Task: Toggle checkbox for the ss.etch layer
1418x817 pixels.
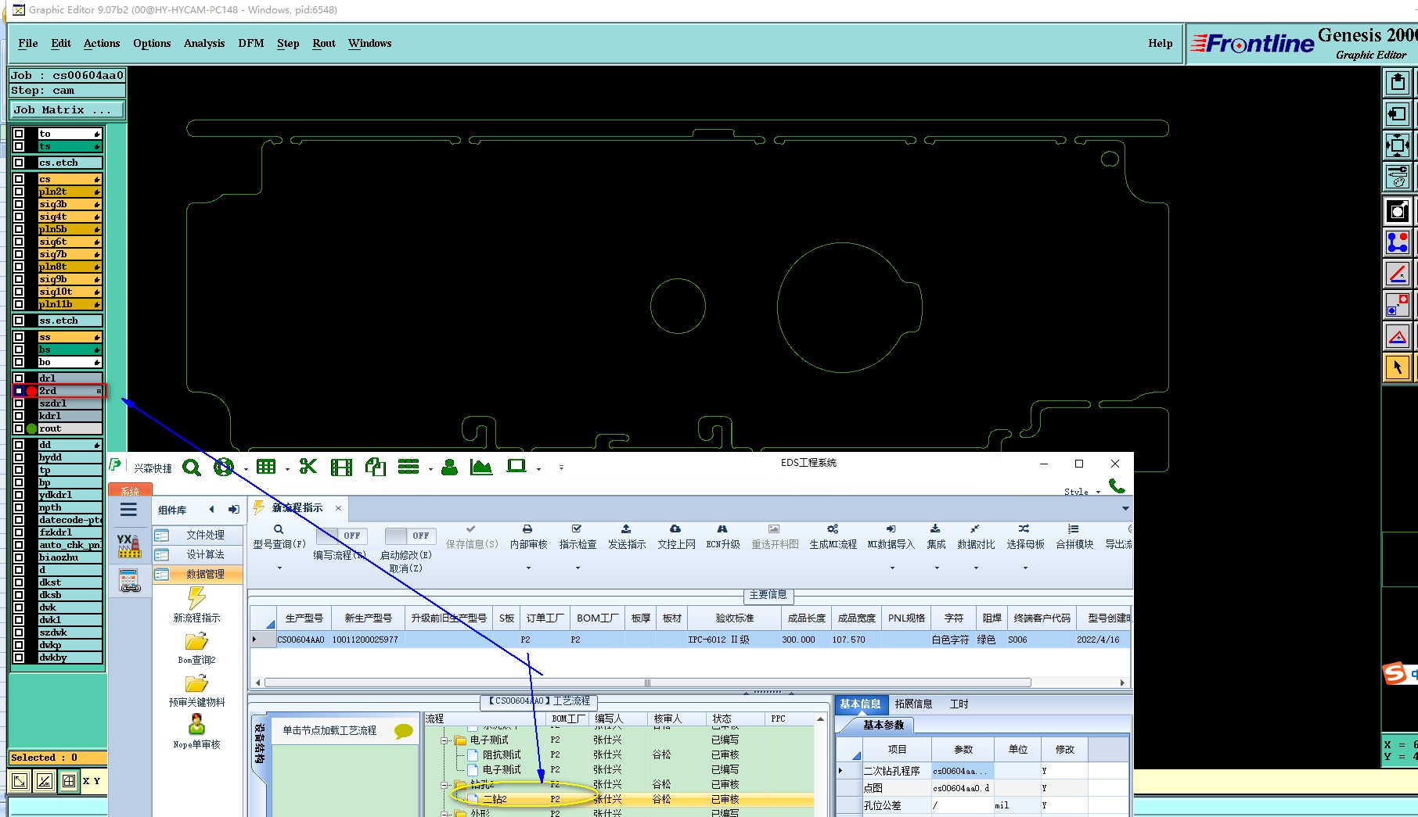Action: (19, 321)
